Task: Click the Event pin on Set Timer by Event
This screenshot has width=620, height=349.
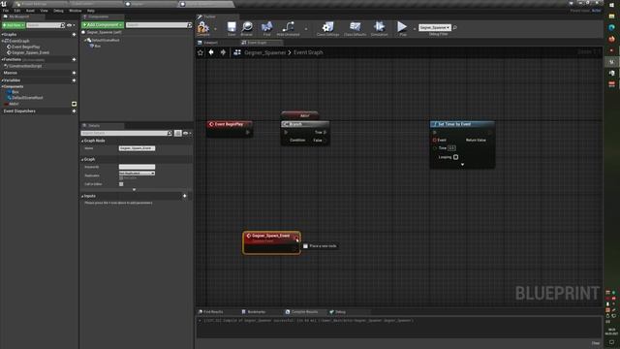Action: (x=435, y=140)
